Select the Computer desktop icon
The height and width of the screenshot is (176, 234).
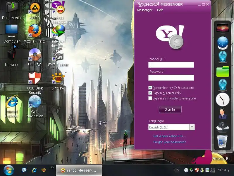point(11,31)
